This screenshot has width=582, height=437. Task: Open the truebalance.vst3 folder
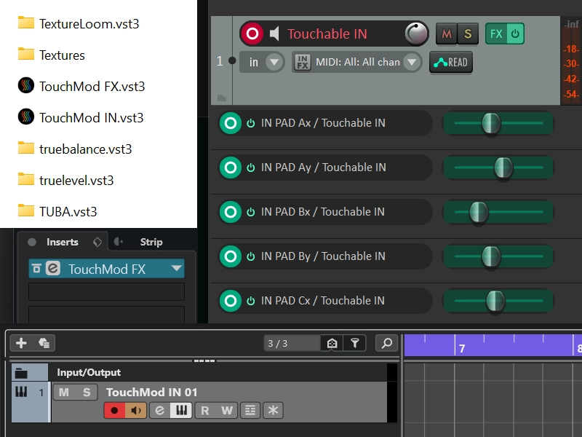pyautogui.click(x=75, y=149)
